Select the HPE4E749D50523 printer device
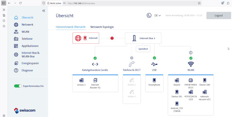The image size is (232, 117). [x=191, y=82]
